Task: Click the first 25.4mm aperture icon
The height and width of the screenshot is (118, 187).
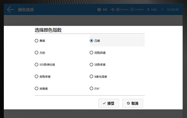Action: coord(118,10)
